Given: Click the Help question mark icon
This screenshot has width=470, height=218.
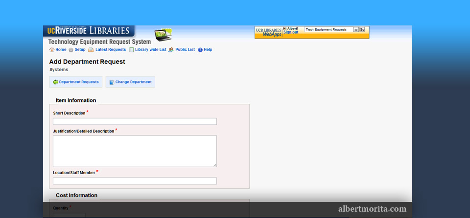Looking at the screenshot, I should (x=200, y=50).
